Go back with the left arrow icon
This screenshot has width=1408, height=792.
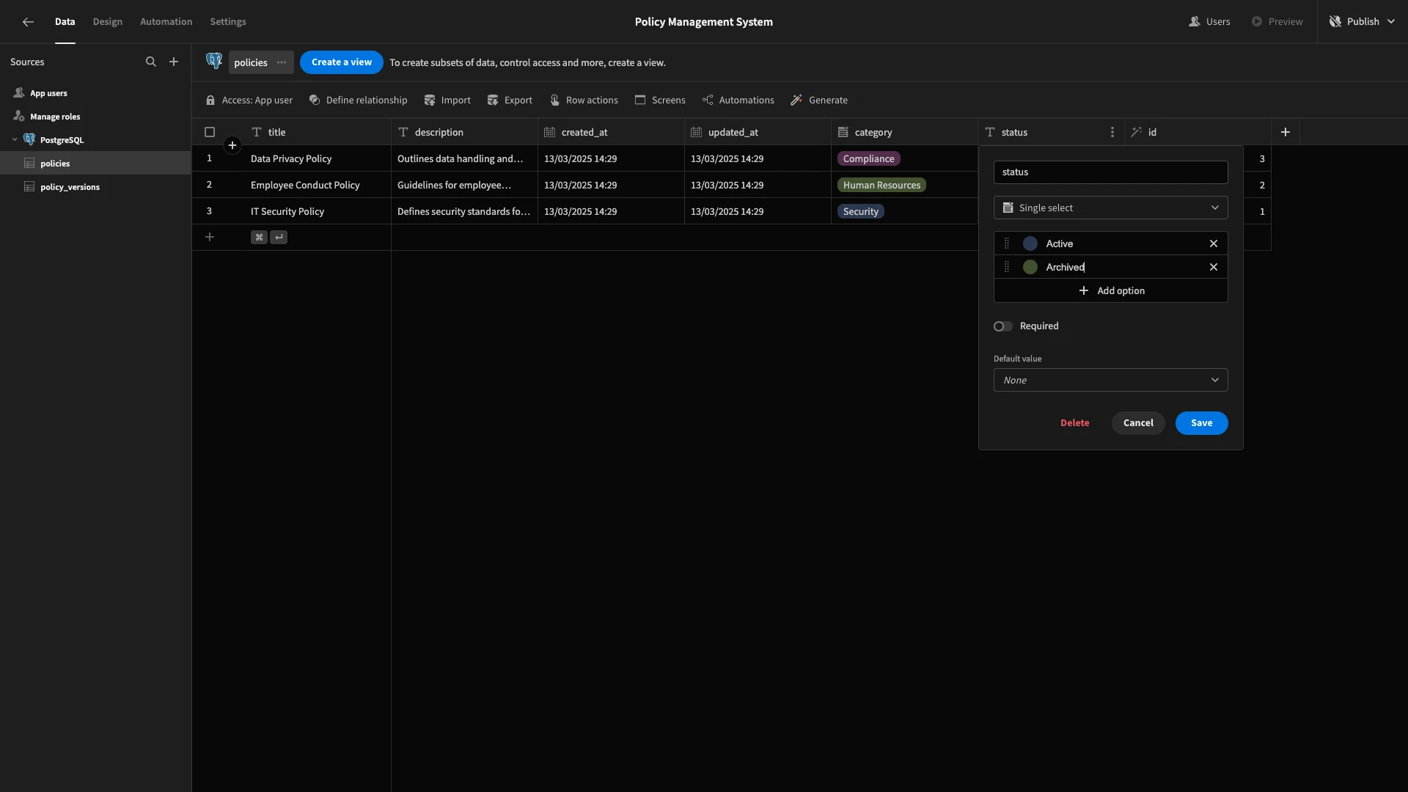click(x=28, y=22)
